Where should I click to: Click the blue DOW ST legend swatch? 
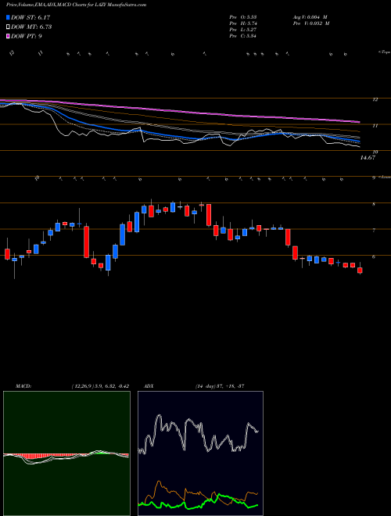[x=9, y=18]
